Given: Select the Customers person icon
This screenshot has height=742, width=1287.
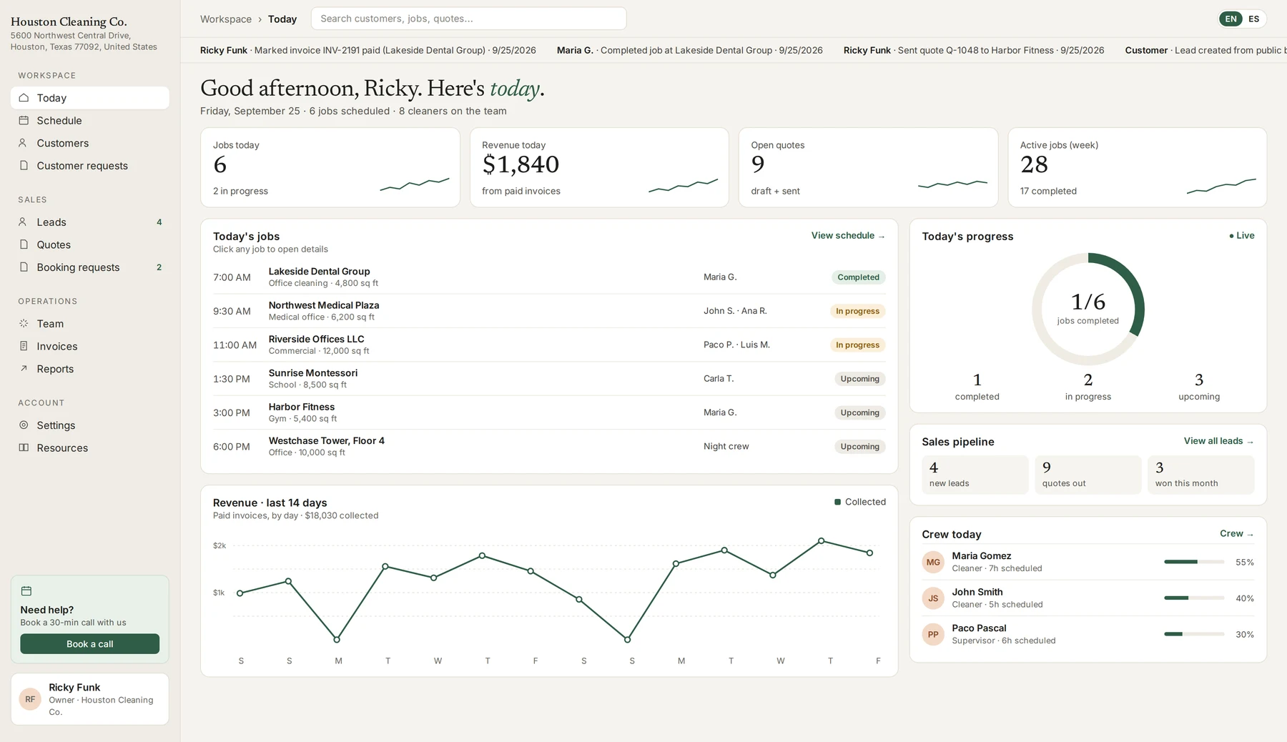Looking at the screenshot, I should point(24,143).
